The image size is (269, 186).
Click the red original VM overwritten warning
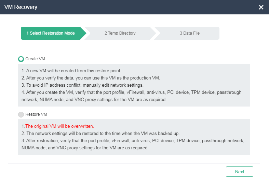click(59, 126)
